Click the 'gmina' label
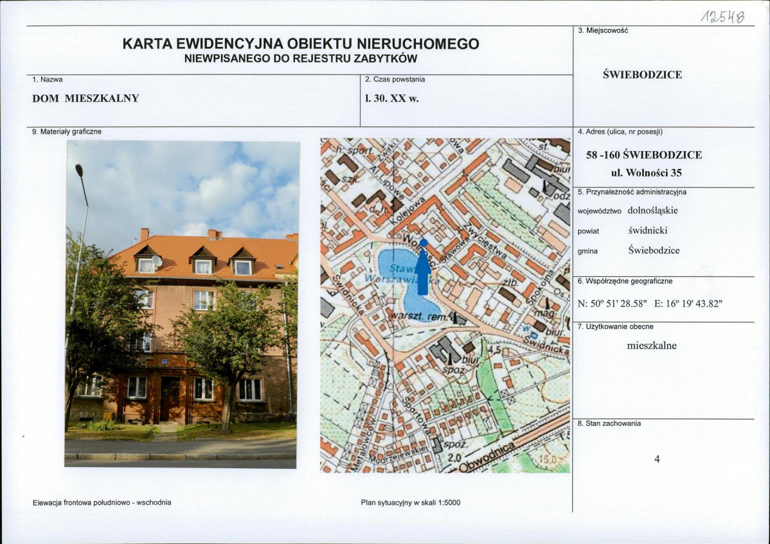Image resolution: width=770 pixels, height=544 pixels. click(587, 252)
